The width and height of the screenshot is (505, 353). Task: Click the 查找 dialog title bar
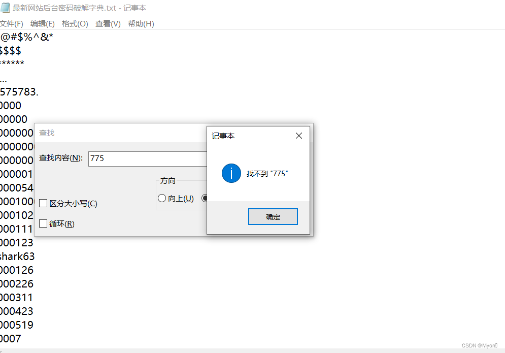click(102, 133)
